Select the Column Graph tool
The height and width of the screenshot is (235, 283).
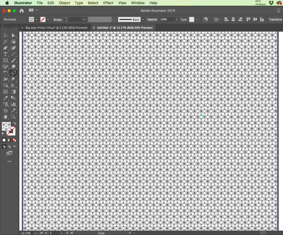click(13, 104)
